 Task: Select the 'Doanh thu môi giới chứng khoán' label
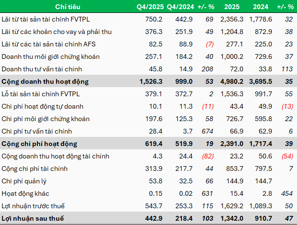coord(51,56)
